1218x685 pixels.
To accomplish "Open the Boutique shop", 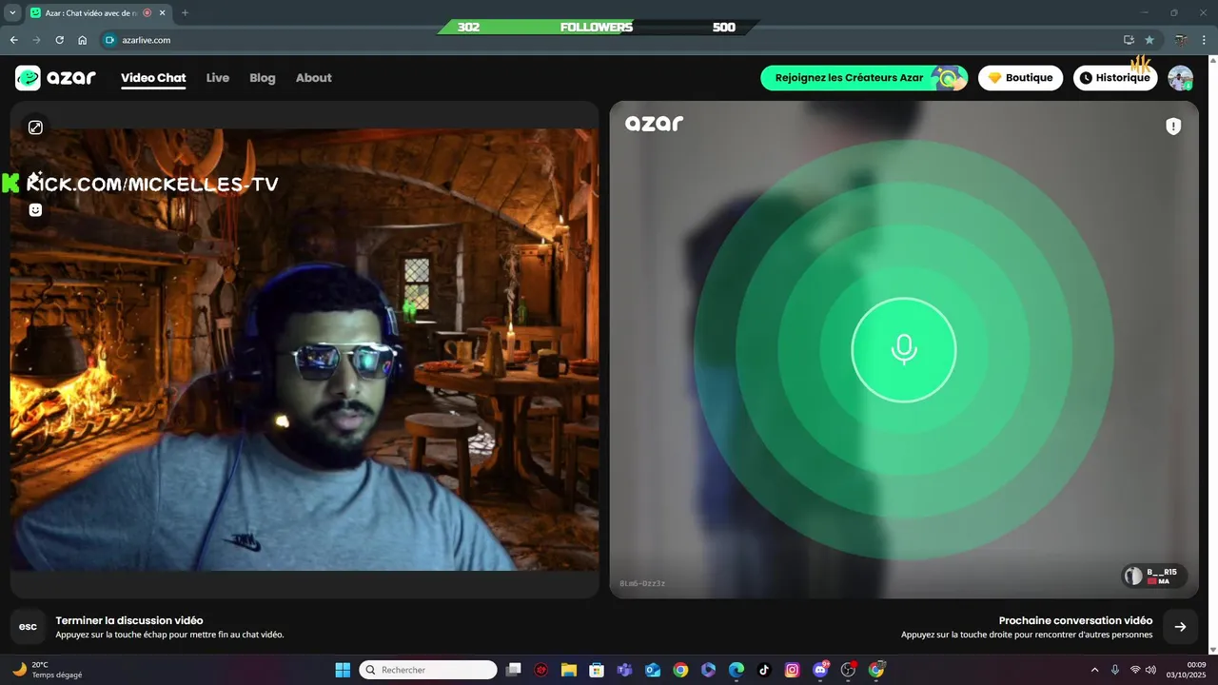I will click(x=1020, y=78).
